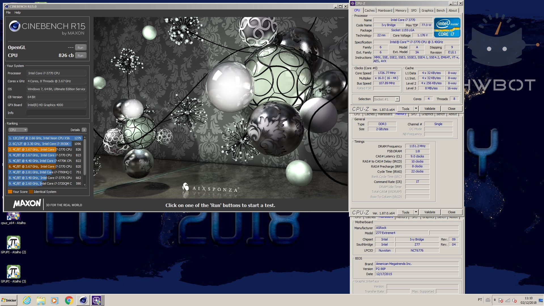Expand ranking Details arrow in Cinebench
Image resolution: width=544 pixels, height=306 pixels.
tap(84, 130)
